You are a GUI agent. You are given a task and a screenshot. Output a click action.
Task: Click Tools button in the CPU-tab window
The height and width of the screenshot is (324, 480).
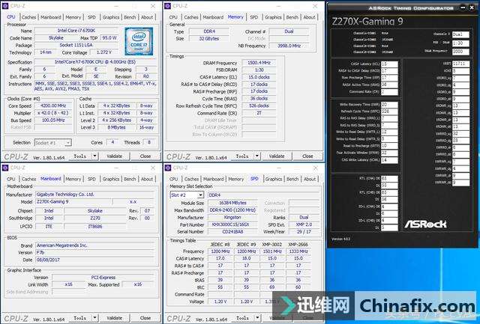click(x=80, y=156)
